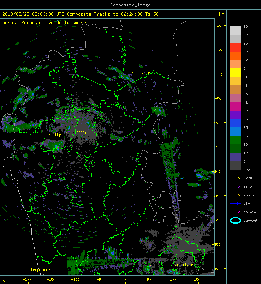
Task: Click the -400 tick on the vertical axis
Action: click(x=216, y=269)
